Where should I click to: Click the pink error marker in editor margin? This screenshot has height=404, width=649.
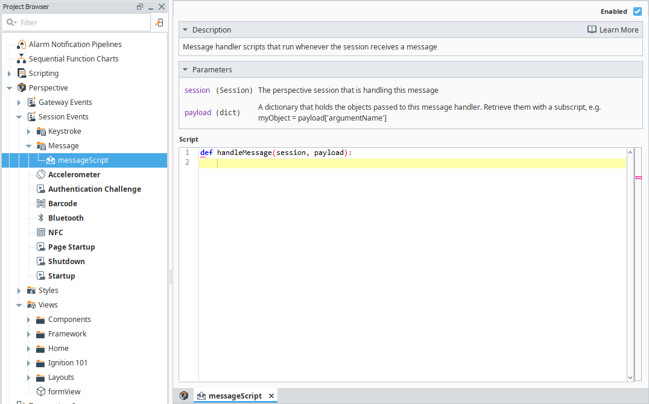pos(639,177)
